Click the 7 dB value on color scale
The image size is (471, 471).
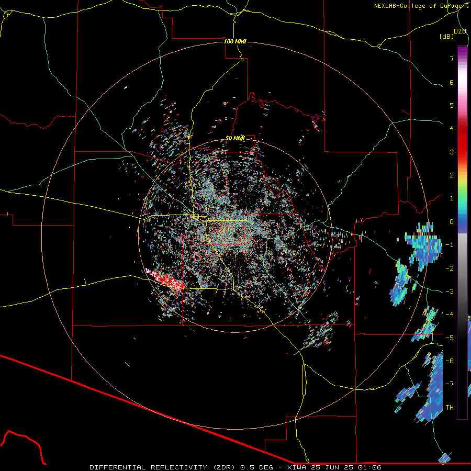pyautogui.click(x=452, y=59)
